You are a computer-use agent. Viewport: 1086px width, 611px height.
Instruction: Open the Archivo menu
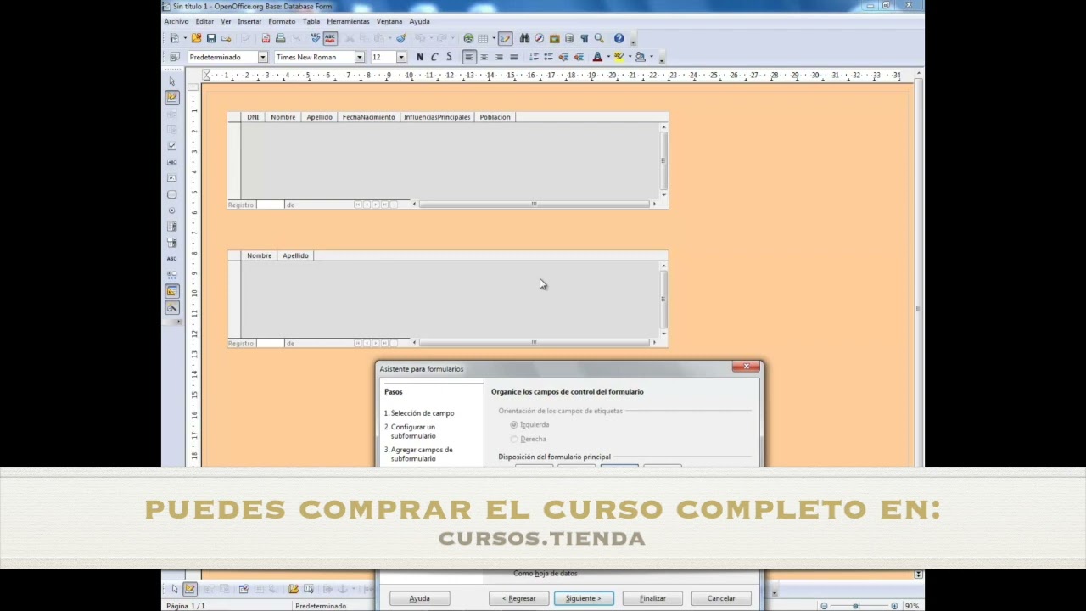click(176, 21)
